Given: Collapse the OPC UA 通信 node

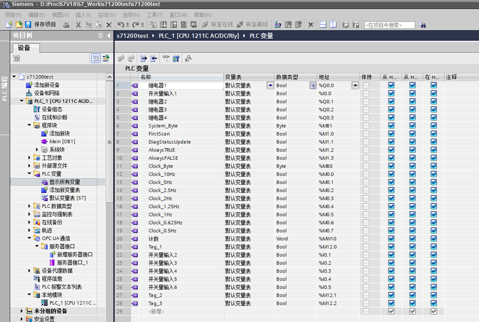Looking at the screenshot, I should [x=29, y=238].
